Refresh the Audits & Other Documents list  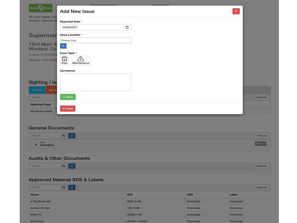pyautogui.click(x=72, y=166)
